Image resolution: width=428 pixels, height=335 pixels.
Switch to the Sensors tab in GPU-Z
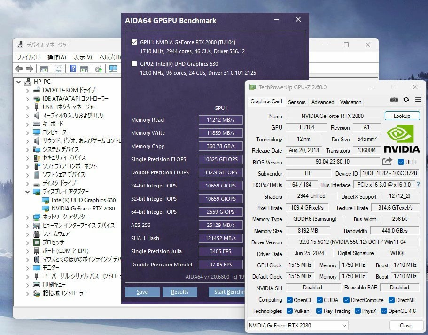click(297, 102)
